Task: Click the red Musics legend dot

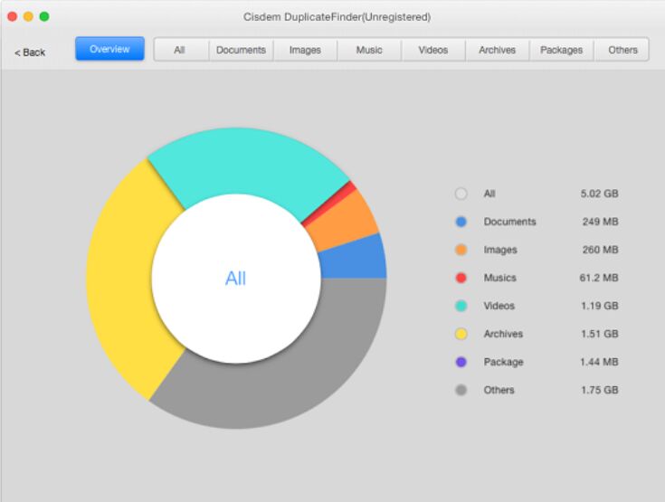Action: 461,278
